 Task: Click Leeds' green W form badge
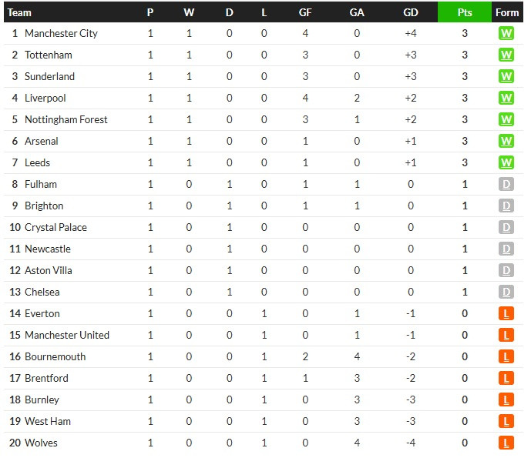506,162
